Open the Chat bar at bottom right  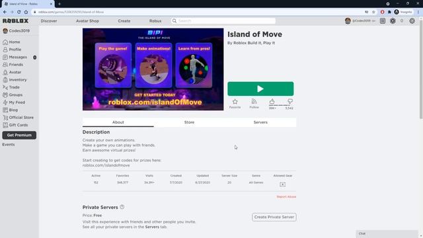[387, 233]
